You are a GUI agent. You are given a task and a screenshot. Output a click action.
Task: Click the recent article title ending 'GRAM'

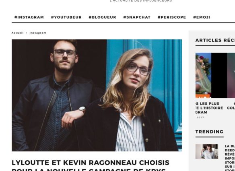(x=209, y=108)
